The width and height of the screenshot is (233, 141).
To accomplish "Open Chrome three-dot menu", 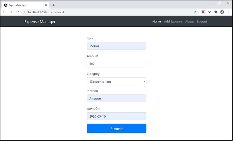I will point(229,12).
